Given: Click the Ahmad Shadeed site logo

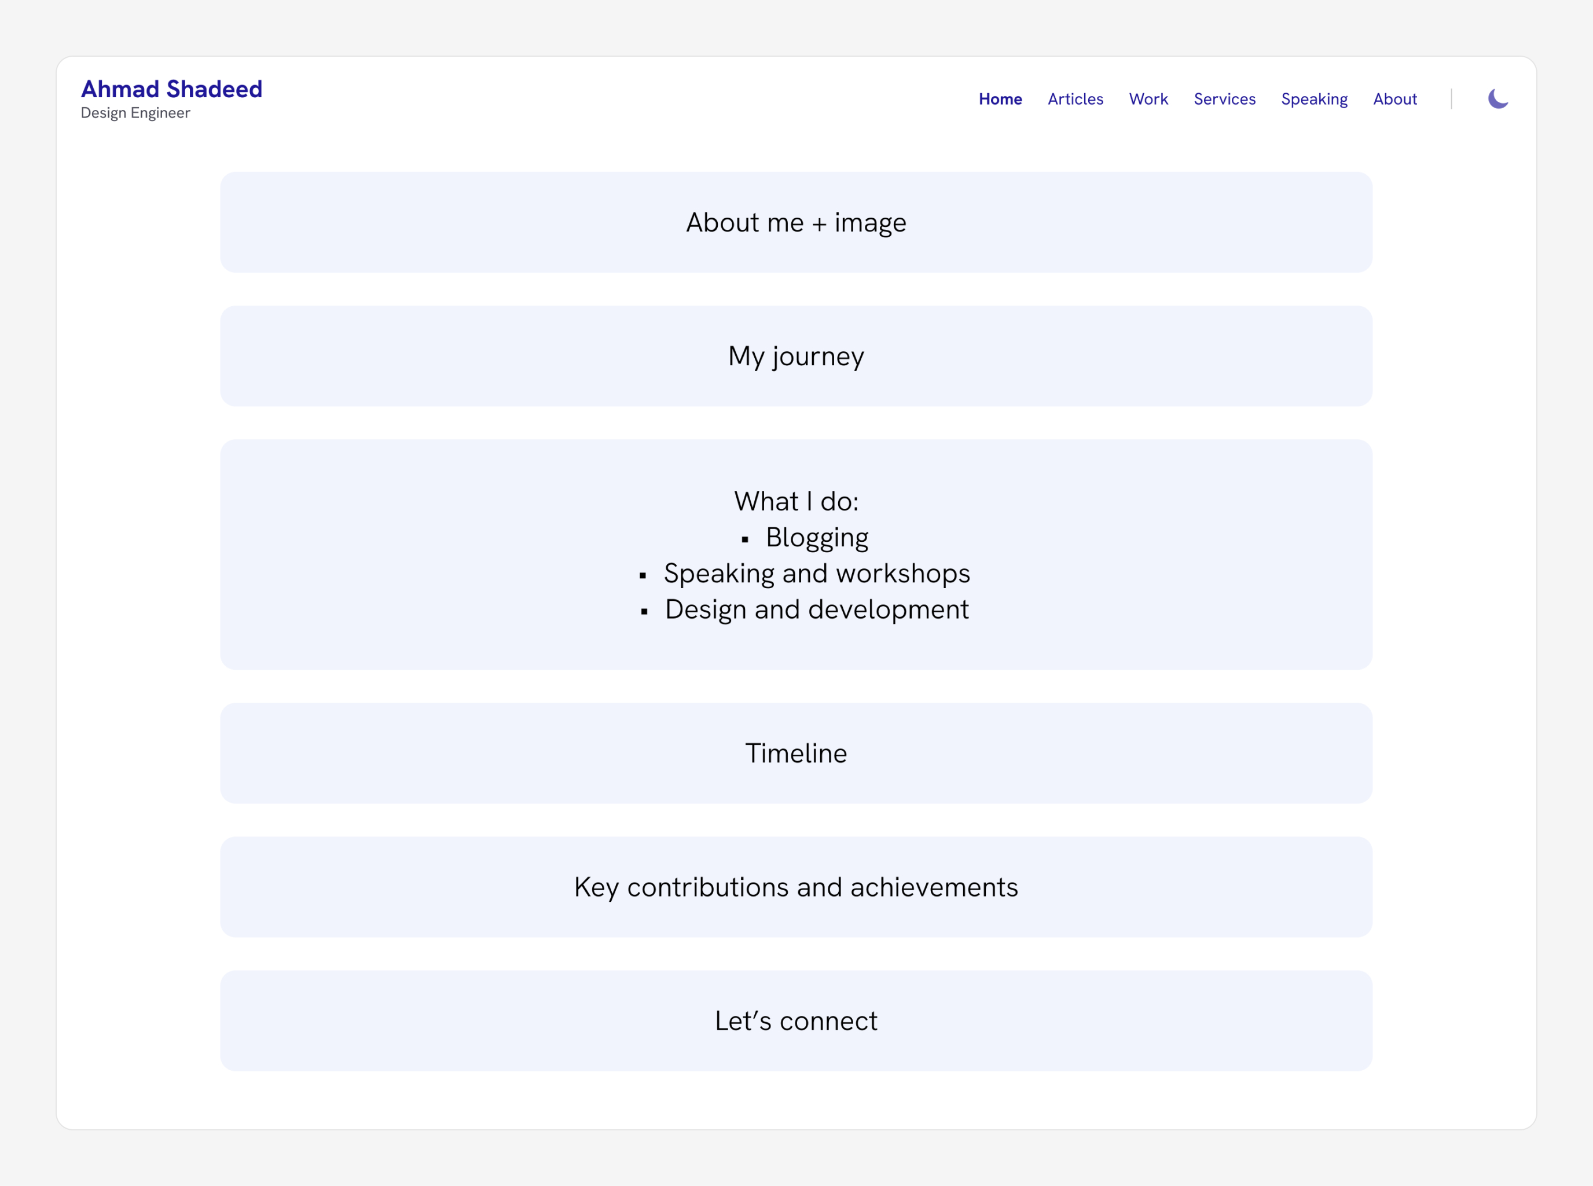Looking at the screenshot, I should (x=171, y=89).
